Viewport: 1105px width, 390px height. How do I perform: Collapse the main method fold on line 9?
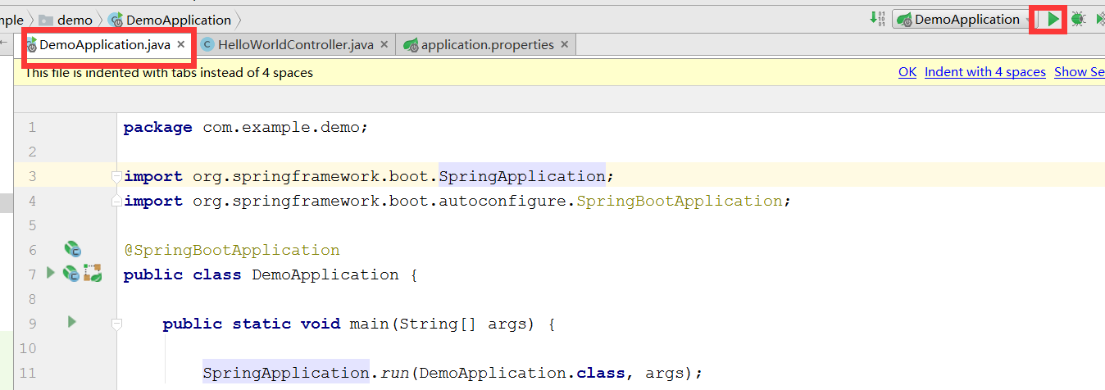pos(117,324)
